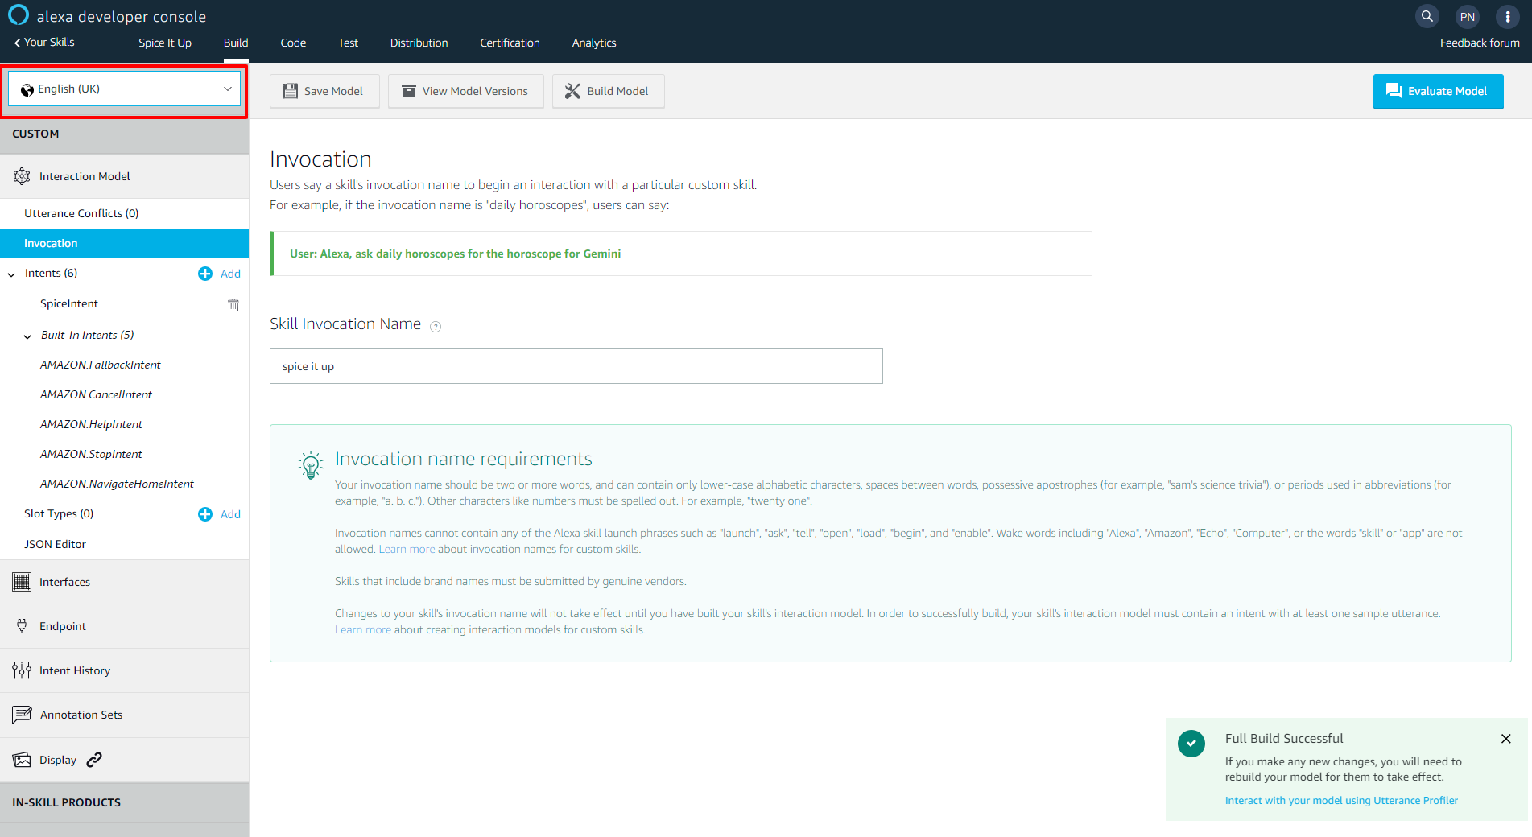
Task: Switch to the Build tab
Action: [236, 43]
